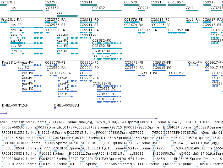Select transcript caz-RD

click(x=68, y=48)
